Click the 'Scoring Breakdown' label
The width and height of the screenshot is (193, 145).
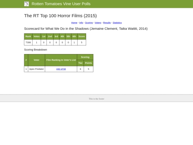[36, 50]
